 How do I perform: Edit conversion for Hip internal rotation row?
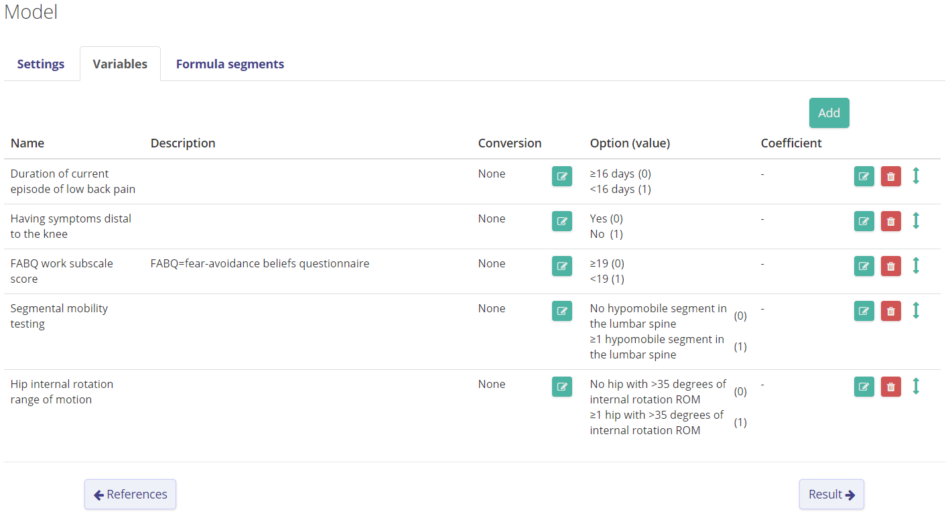tap(561, 387)
